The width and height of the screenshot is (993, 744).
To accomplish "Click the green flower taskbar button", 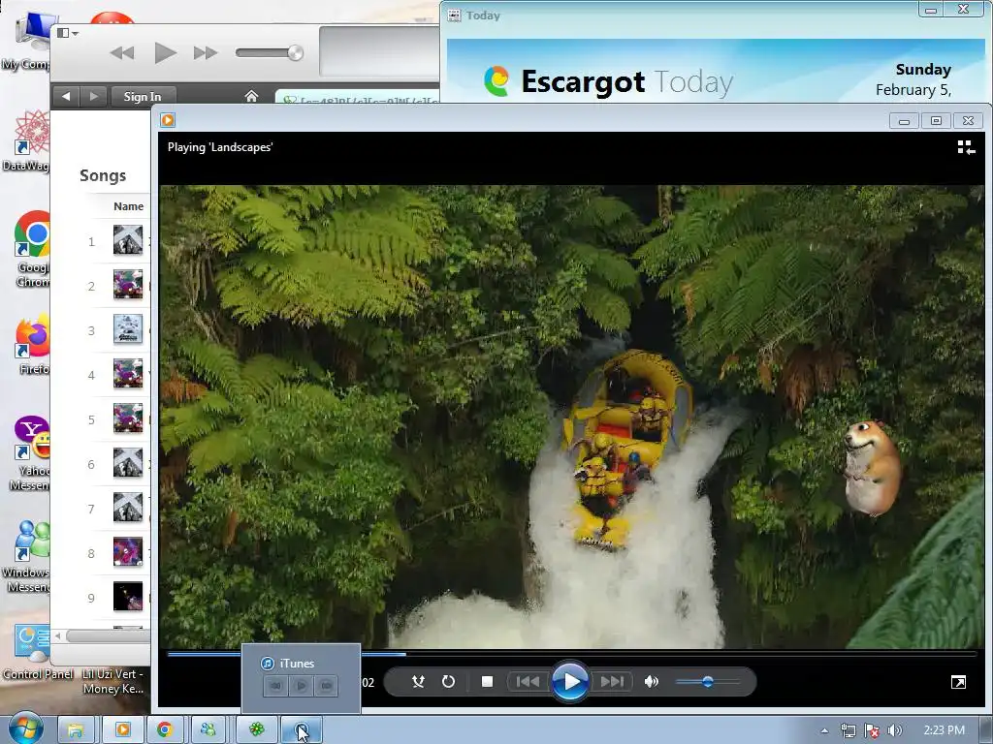I will pyautogui.click(x=256, y=730).
